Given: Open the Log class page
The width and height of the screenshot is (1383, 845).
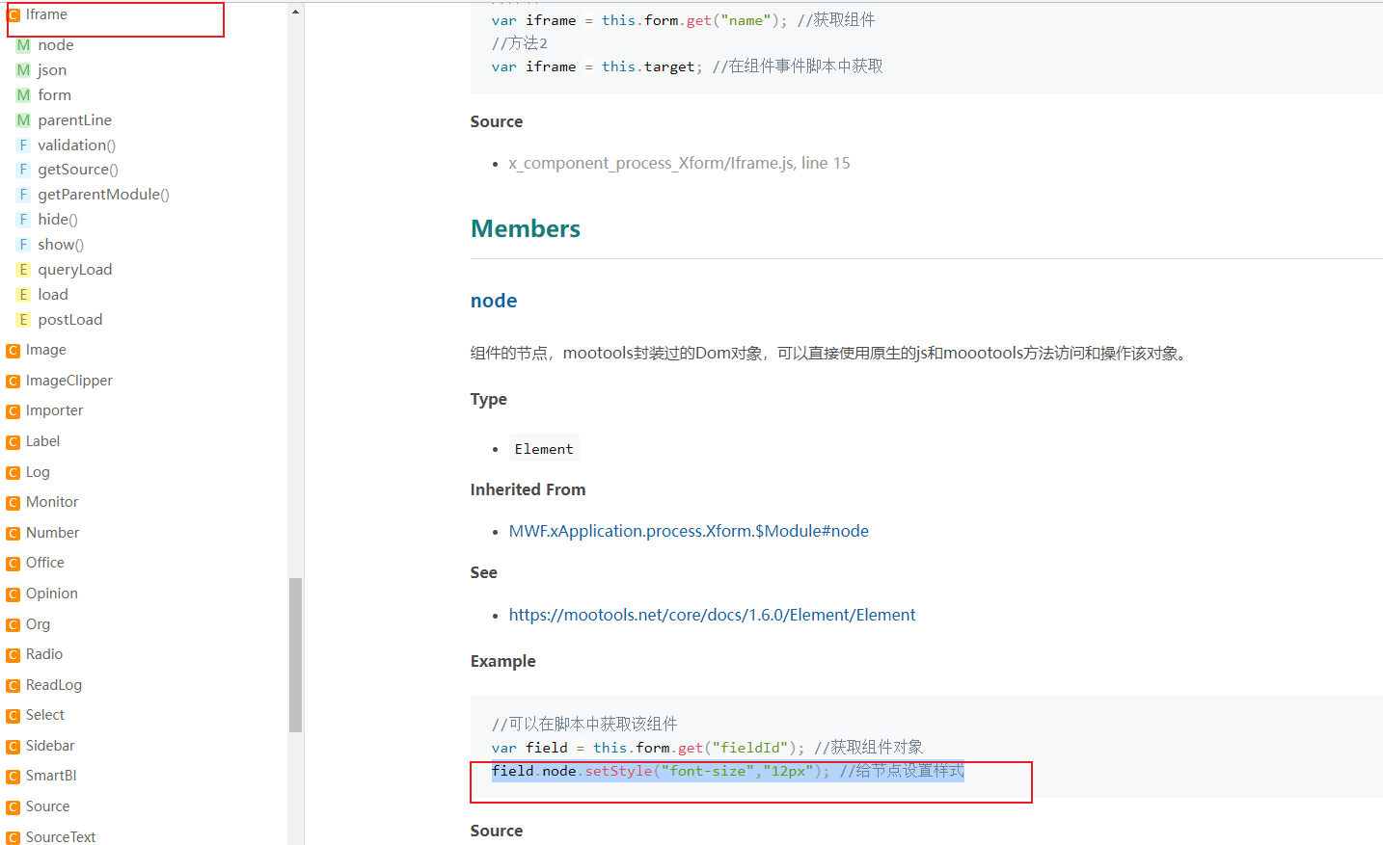Looking at the screenshot, I should 38,472.
